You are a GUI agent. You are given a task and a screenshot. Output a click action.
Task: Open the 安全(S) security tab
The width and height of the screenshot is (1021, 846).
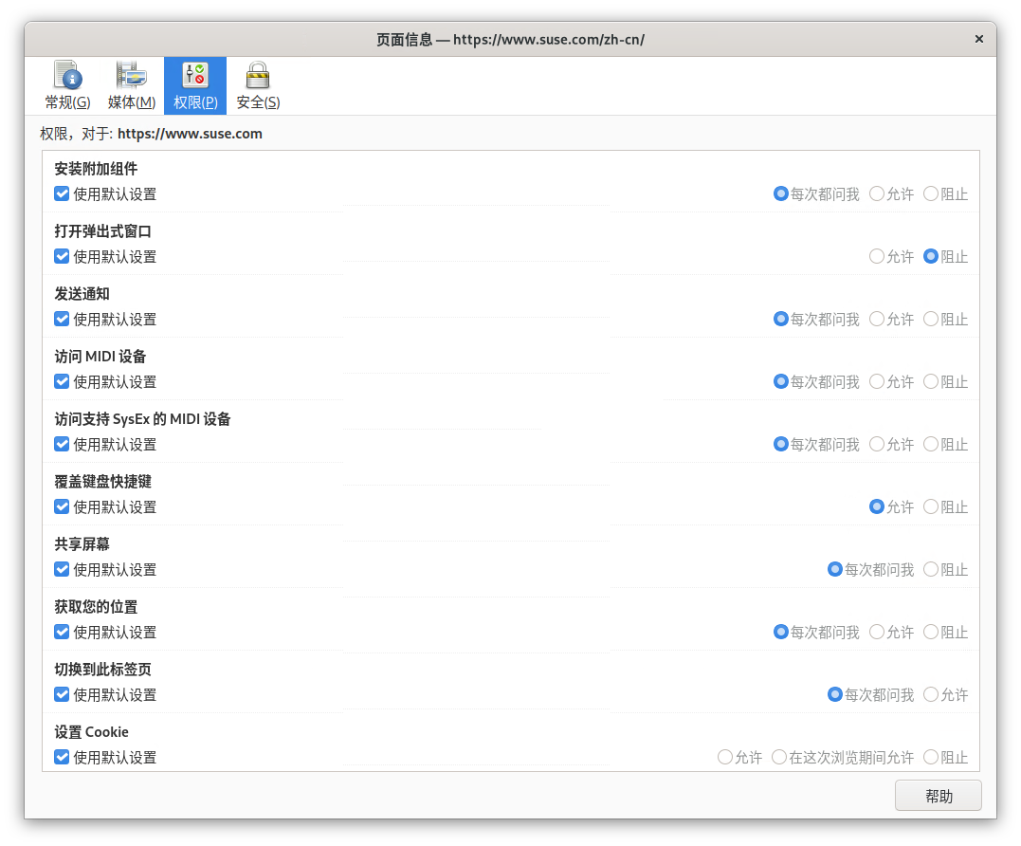[259, 85]
